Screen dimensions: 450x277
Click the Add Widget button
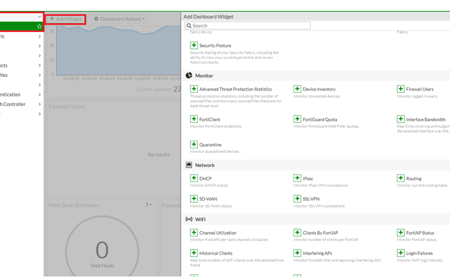66,19
